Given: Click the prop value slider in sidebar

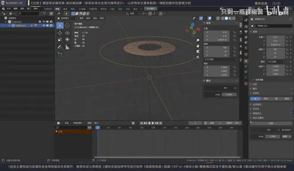Looking at the screenshot, I should pyautogui.click(x=229, y=94).
